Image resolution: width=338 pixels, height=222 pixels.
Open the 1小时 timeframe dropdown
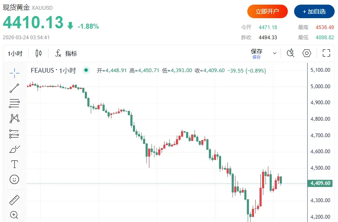(x=15, y=54)
